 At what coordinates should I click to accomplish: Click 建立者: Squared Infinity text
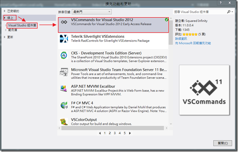pyautogui.click(x=191, y=21)
